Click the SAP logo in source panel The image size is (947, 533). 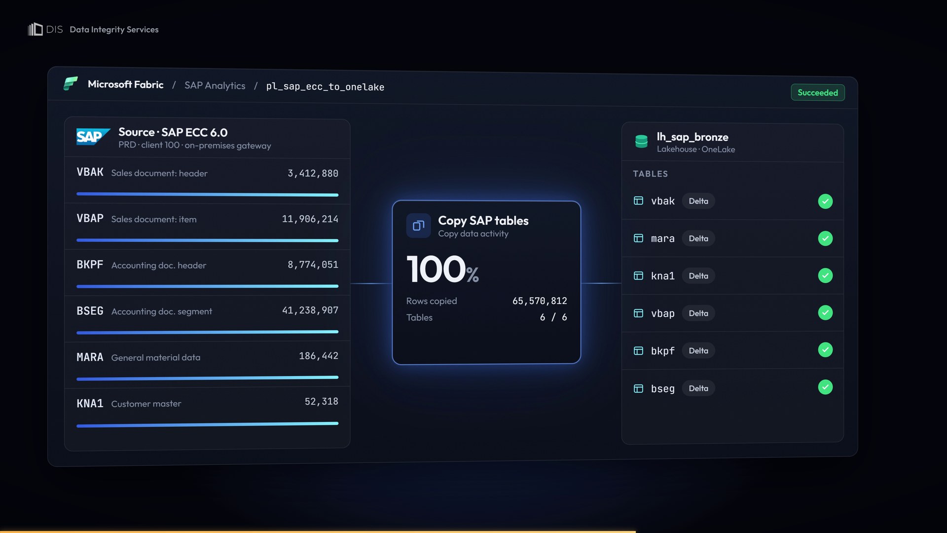coord(93,137)
